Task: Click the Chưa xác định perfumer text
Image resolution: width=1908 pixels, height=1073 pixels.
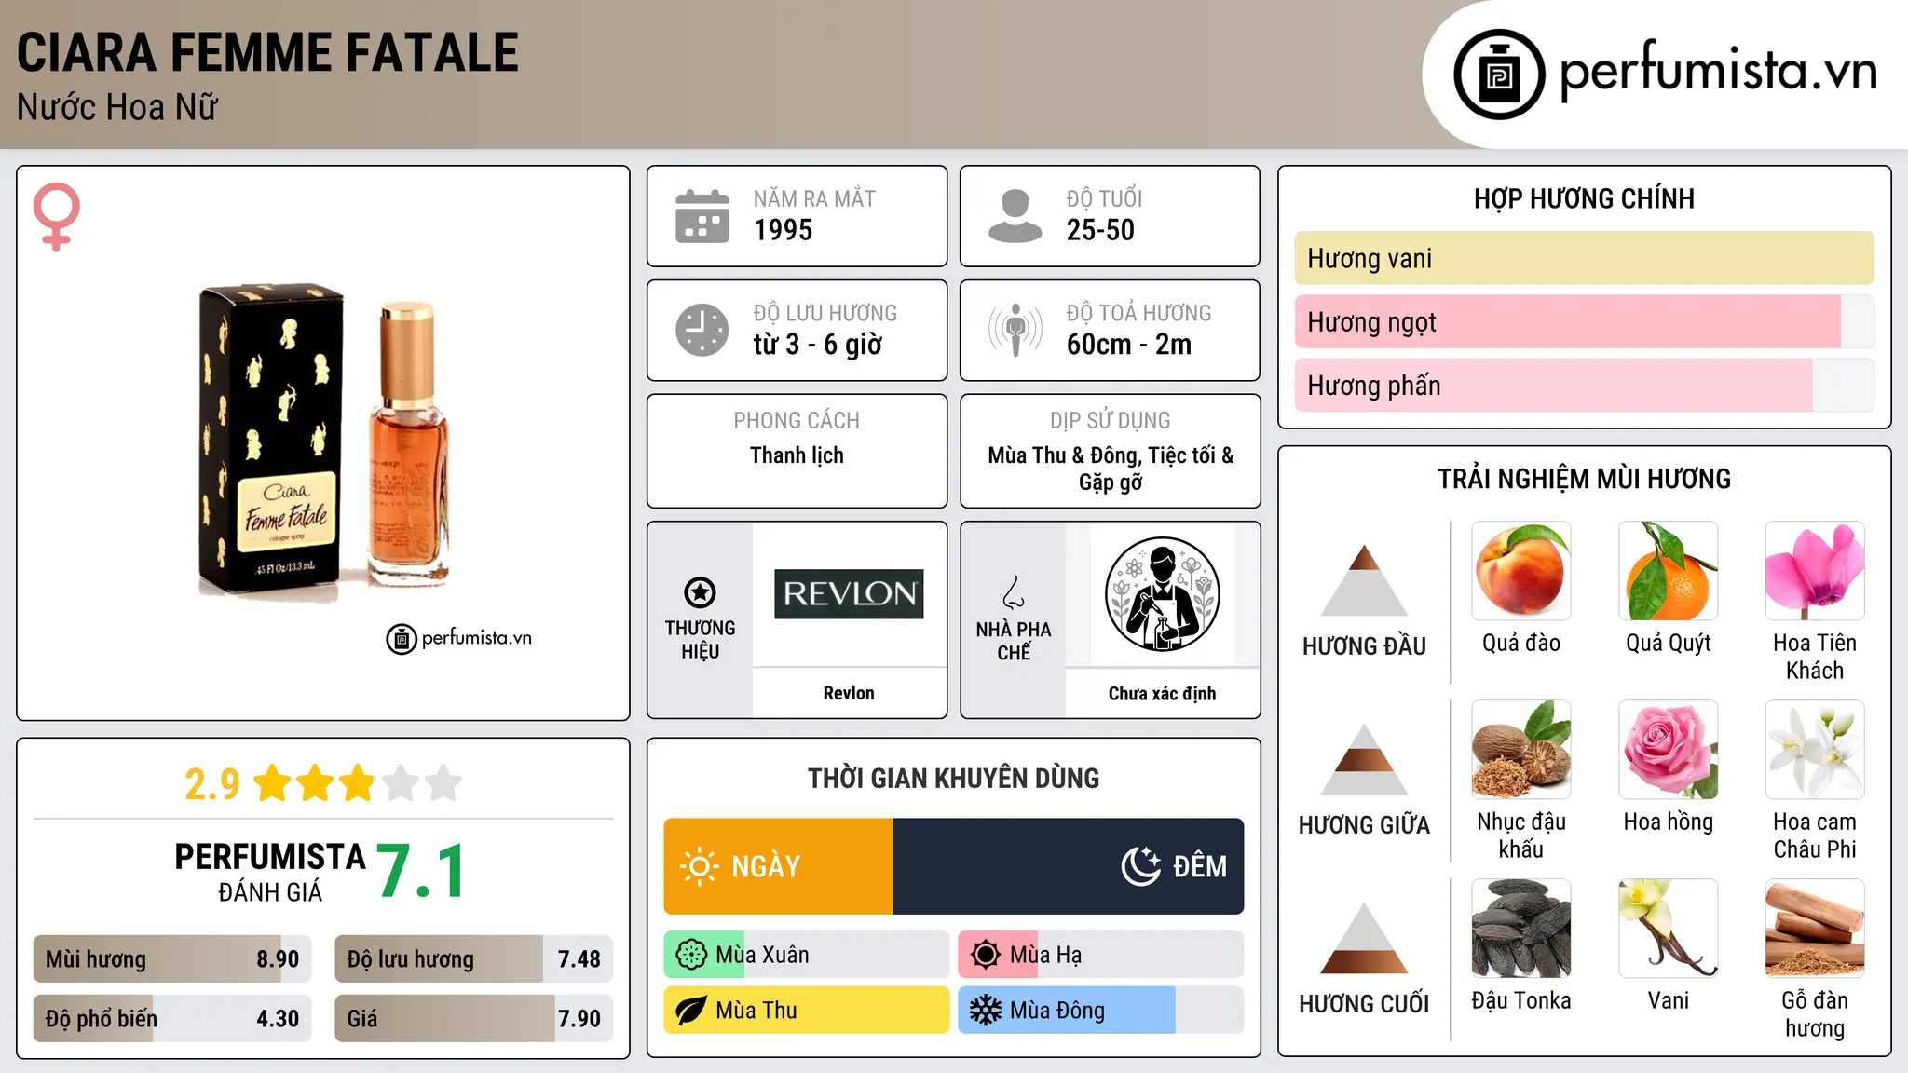Action: 1162,693
